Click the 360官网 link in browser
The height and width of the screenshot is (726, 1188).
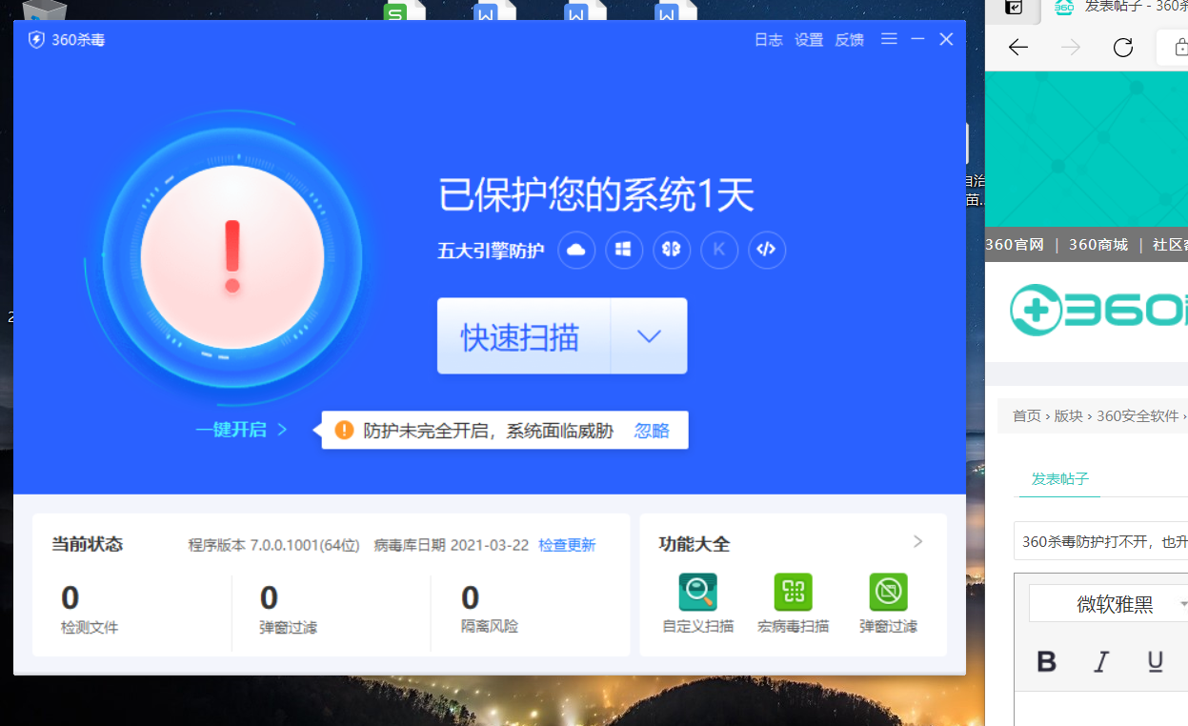point(1015,245)
